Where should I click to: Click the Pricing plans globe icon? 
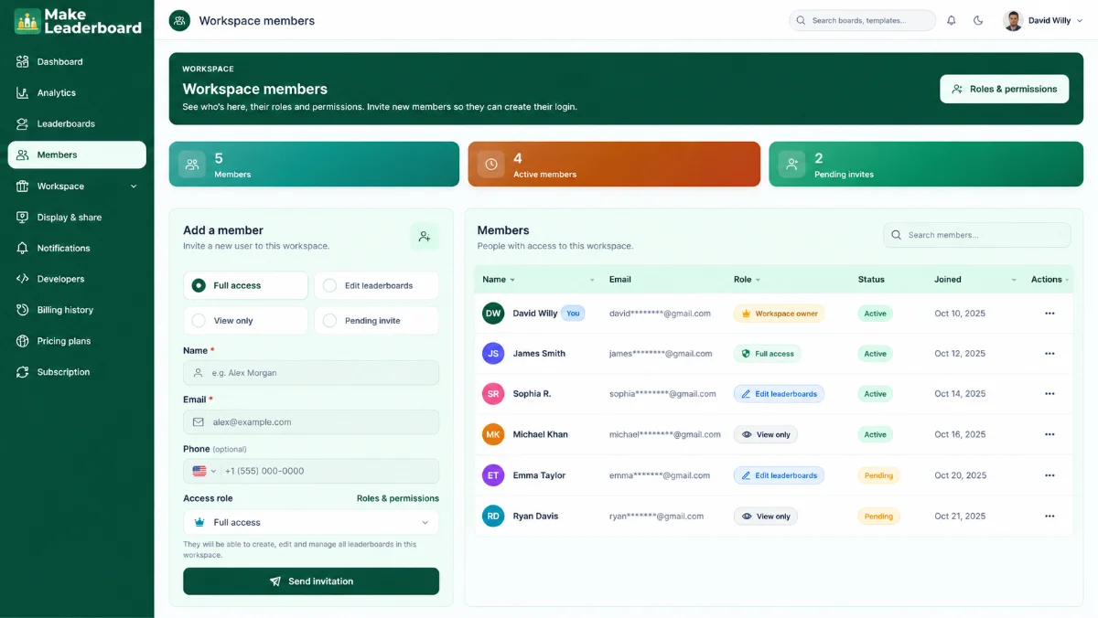pos(22,341)
